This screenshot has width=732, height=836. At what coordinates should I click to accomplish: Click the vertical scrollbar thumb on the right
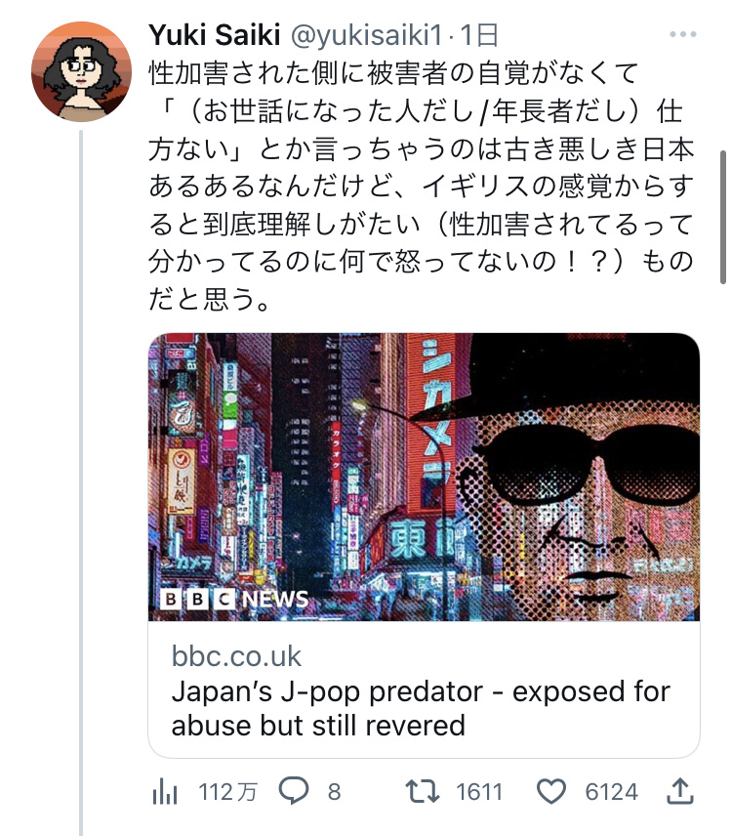pos(723,217)
